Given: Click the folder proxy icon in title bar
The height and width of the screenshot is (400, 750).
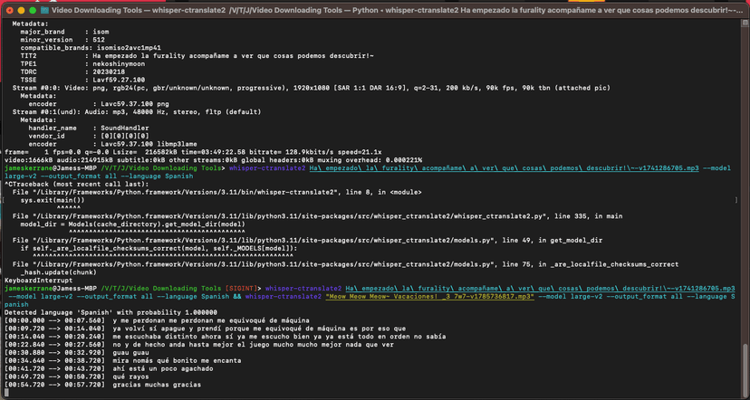Looking at the screenshot, I should click(45, 10).
